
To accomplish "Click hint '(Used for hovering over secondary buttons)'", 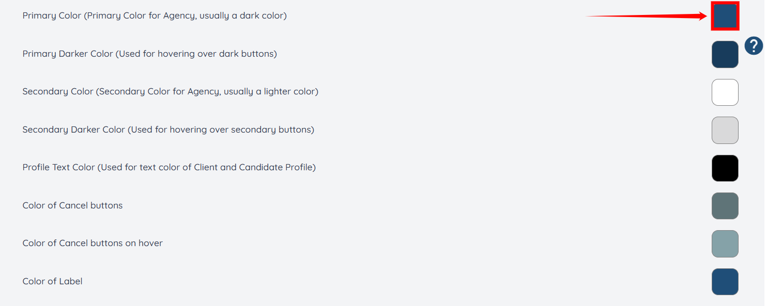I will click(x=221, y=130).
